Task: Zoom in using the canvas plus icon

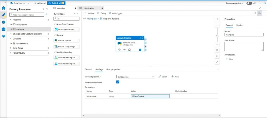Action: tap(217, 25)
